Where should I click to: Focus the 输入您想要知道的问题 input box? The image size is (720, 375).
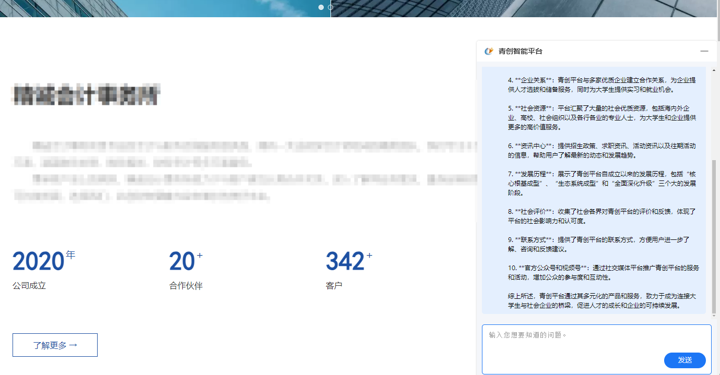click(x=596, y=349)
